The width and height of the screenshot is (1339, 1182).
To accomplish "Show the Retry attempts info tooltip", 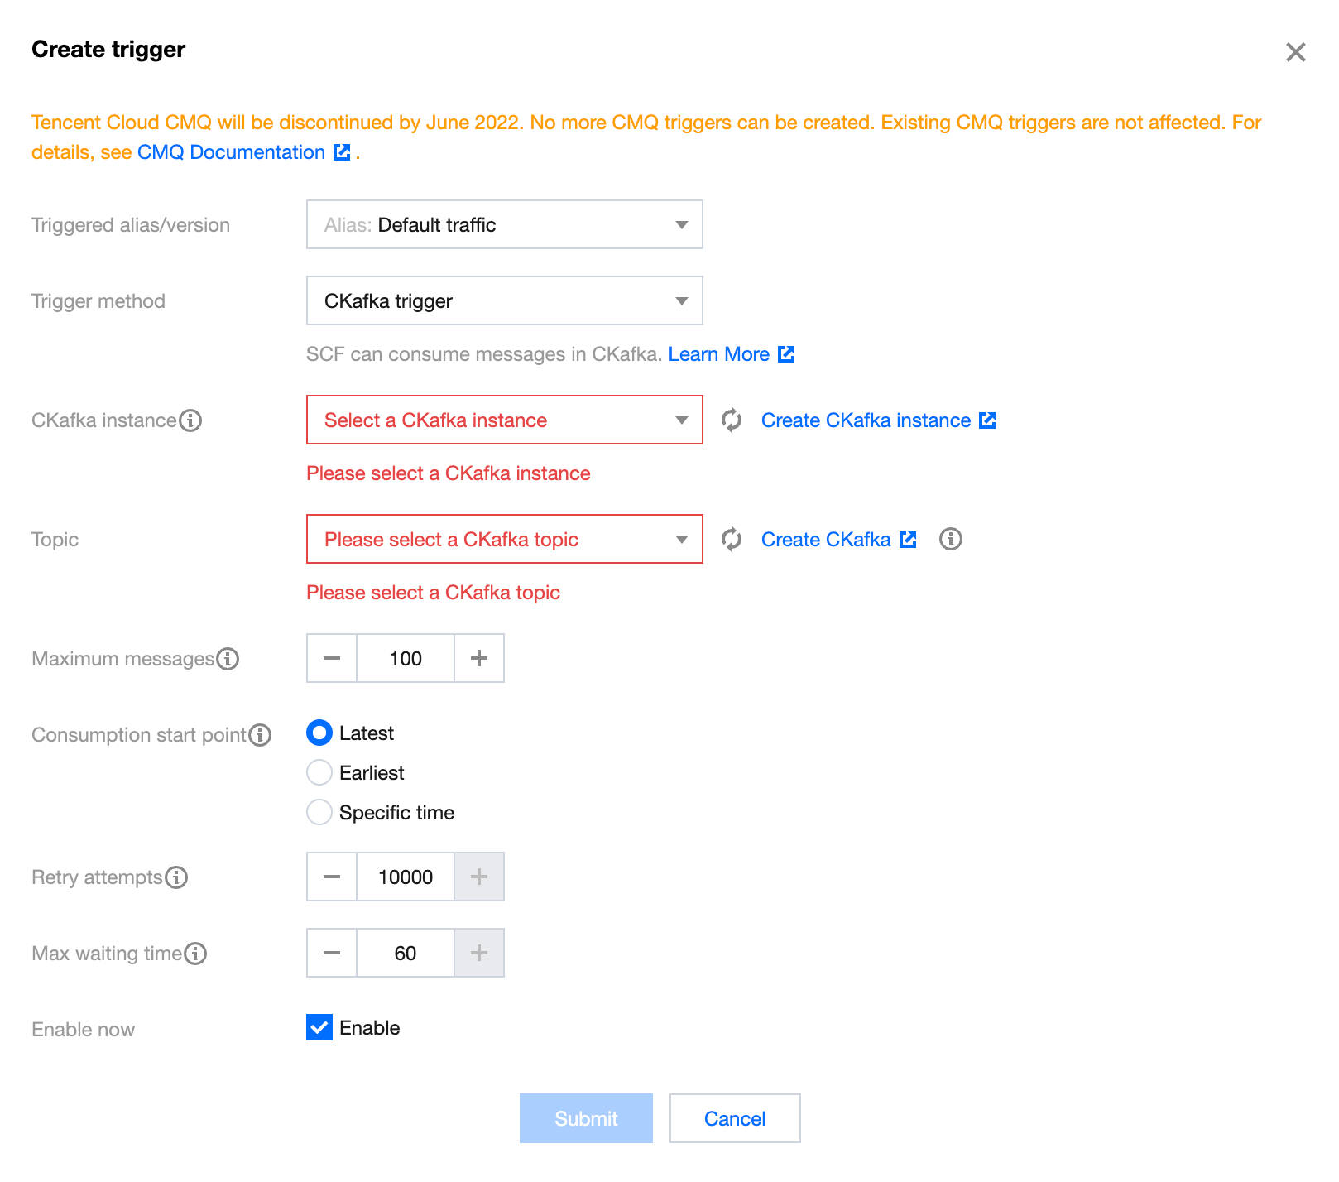I will [177, 877].
